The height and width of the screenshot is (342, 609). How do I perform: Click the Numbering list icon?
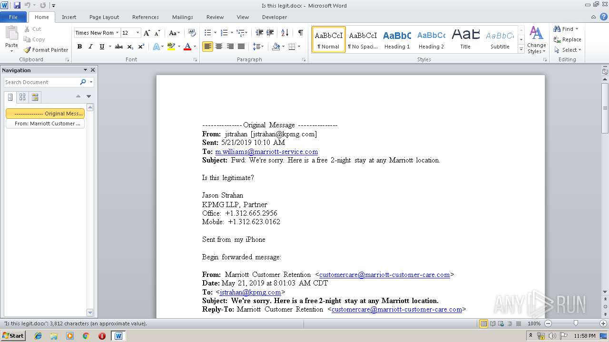tap(225, 33)
